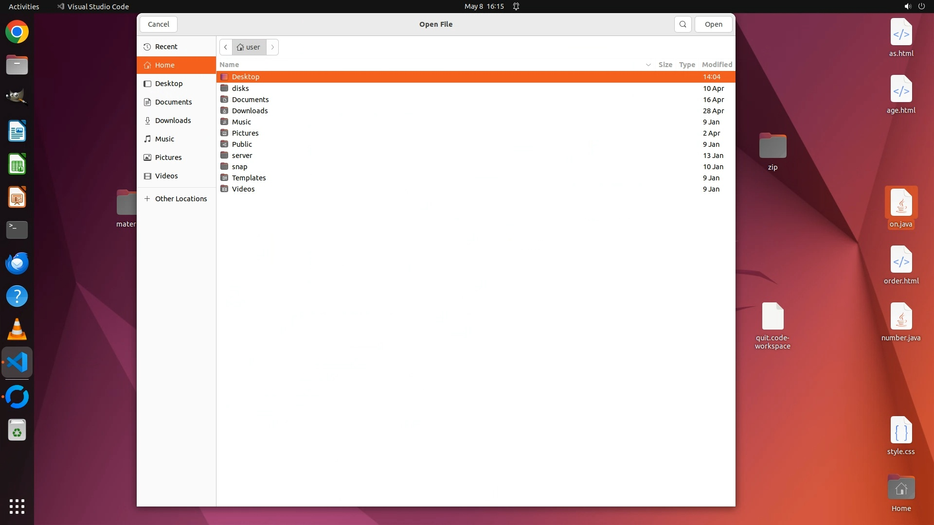Toggle sort order with Name column arrow
The width and height of the screenshot is (934, 525).
[x=648, y=65]
